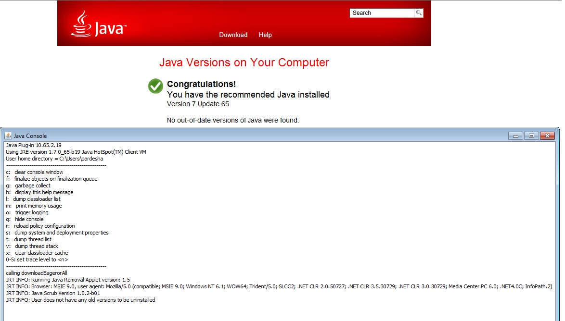Click the 'Java Versions on Your Computer' heading

[x=244, y=62]
